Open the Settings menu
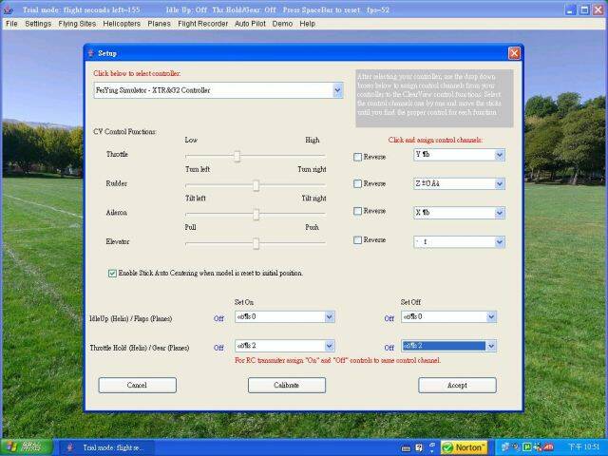This screenshot has height=456, width=608. pyautogui.click(x=38, y=24)
